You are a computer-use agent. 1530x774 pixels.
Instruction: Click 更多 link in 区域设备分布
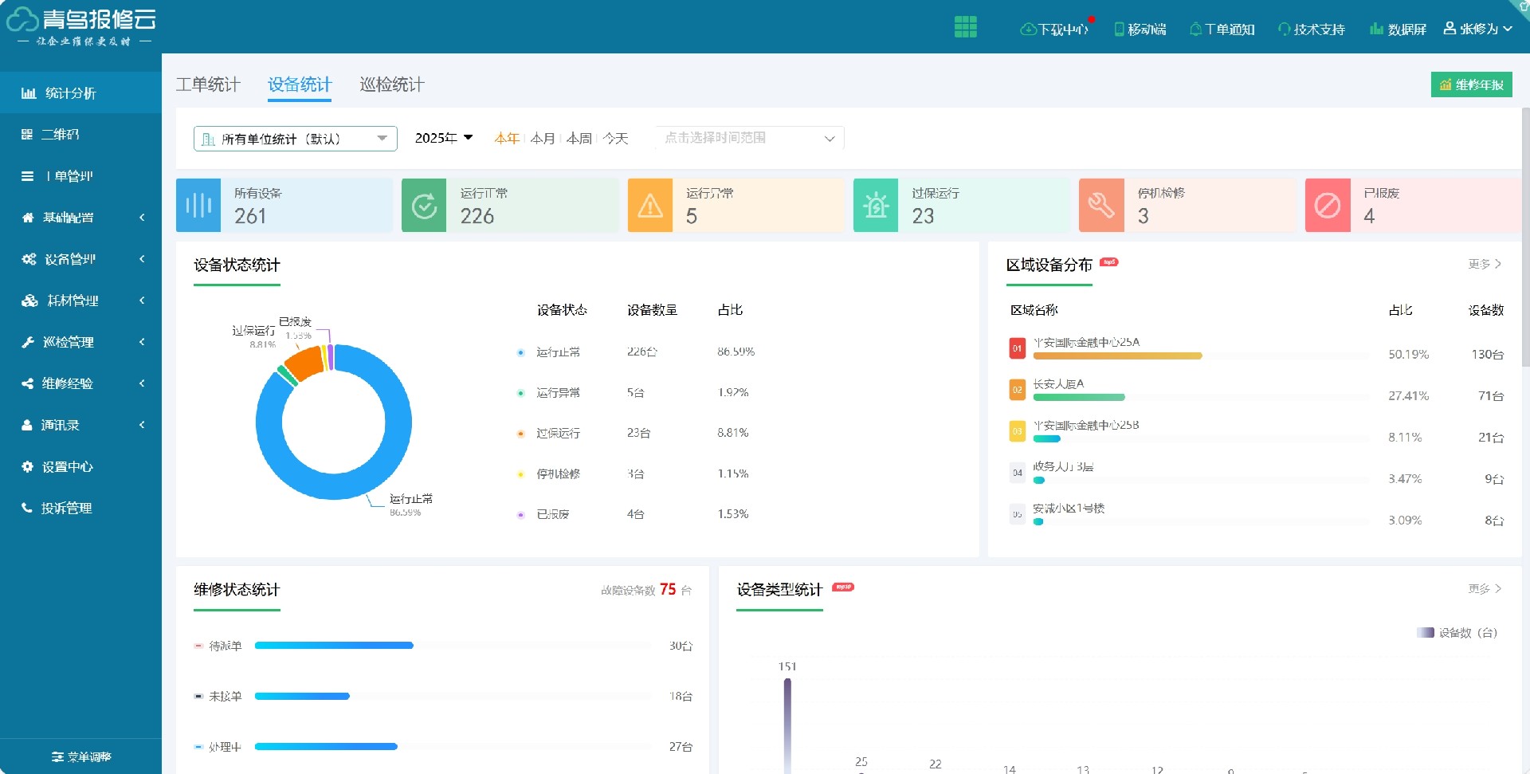[1485, 264]
